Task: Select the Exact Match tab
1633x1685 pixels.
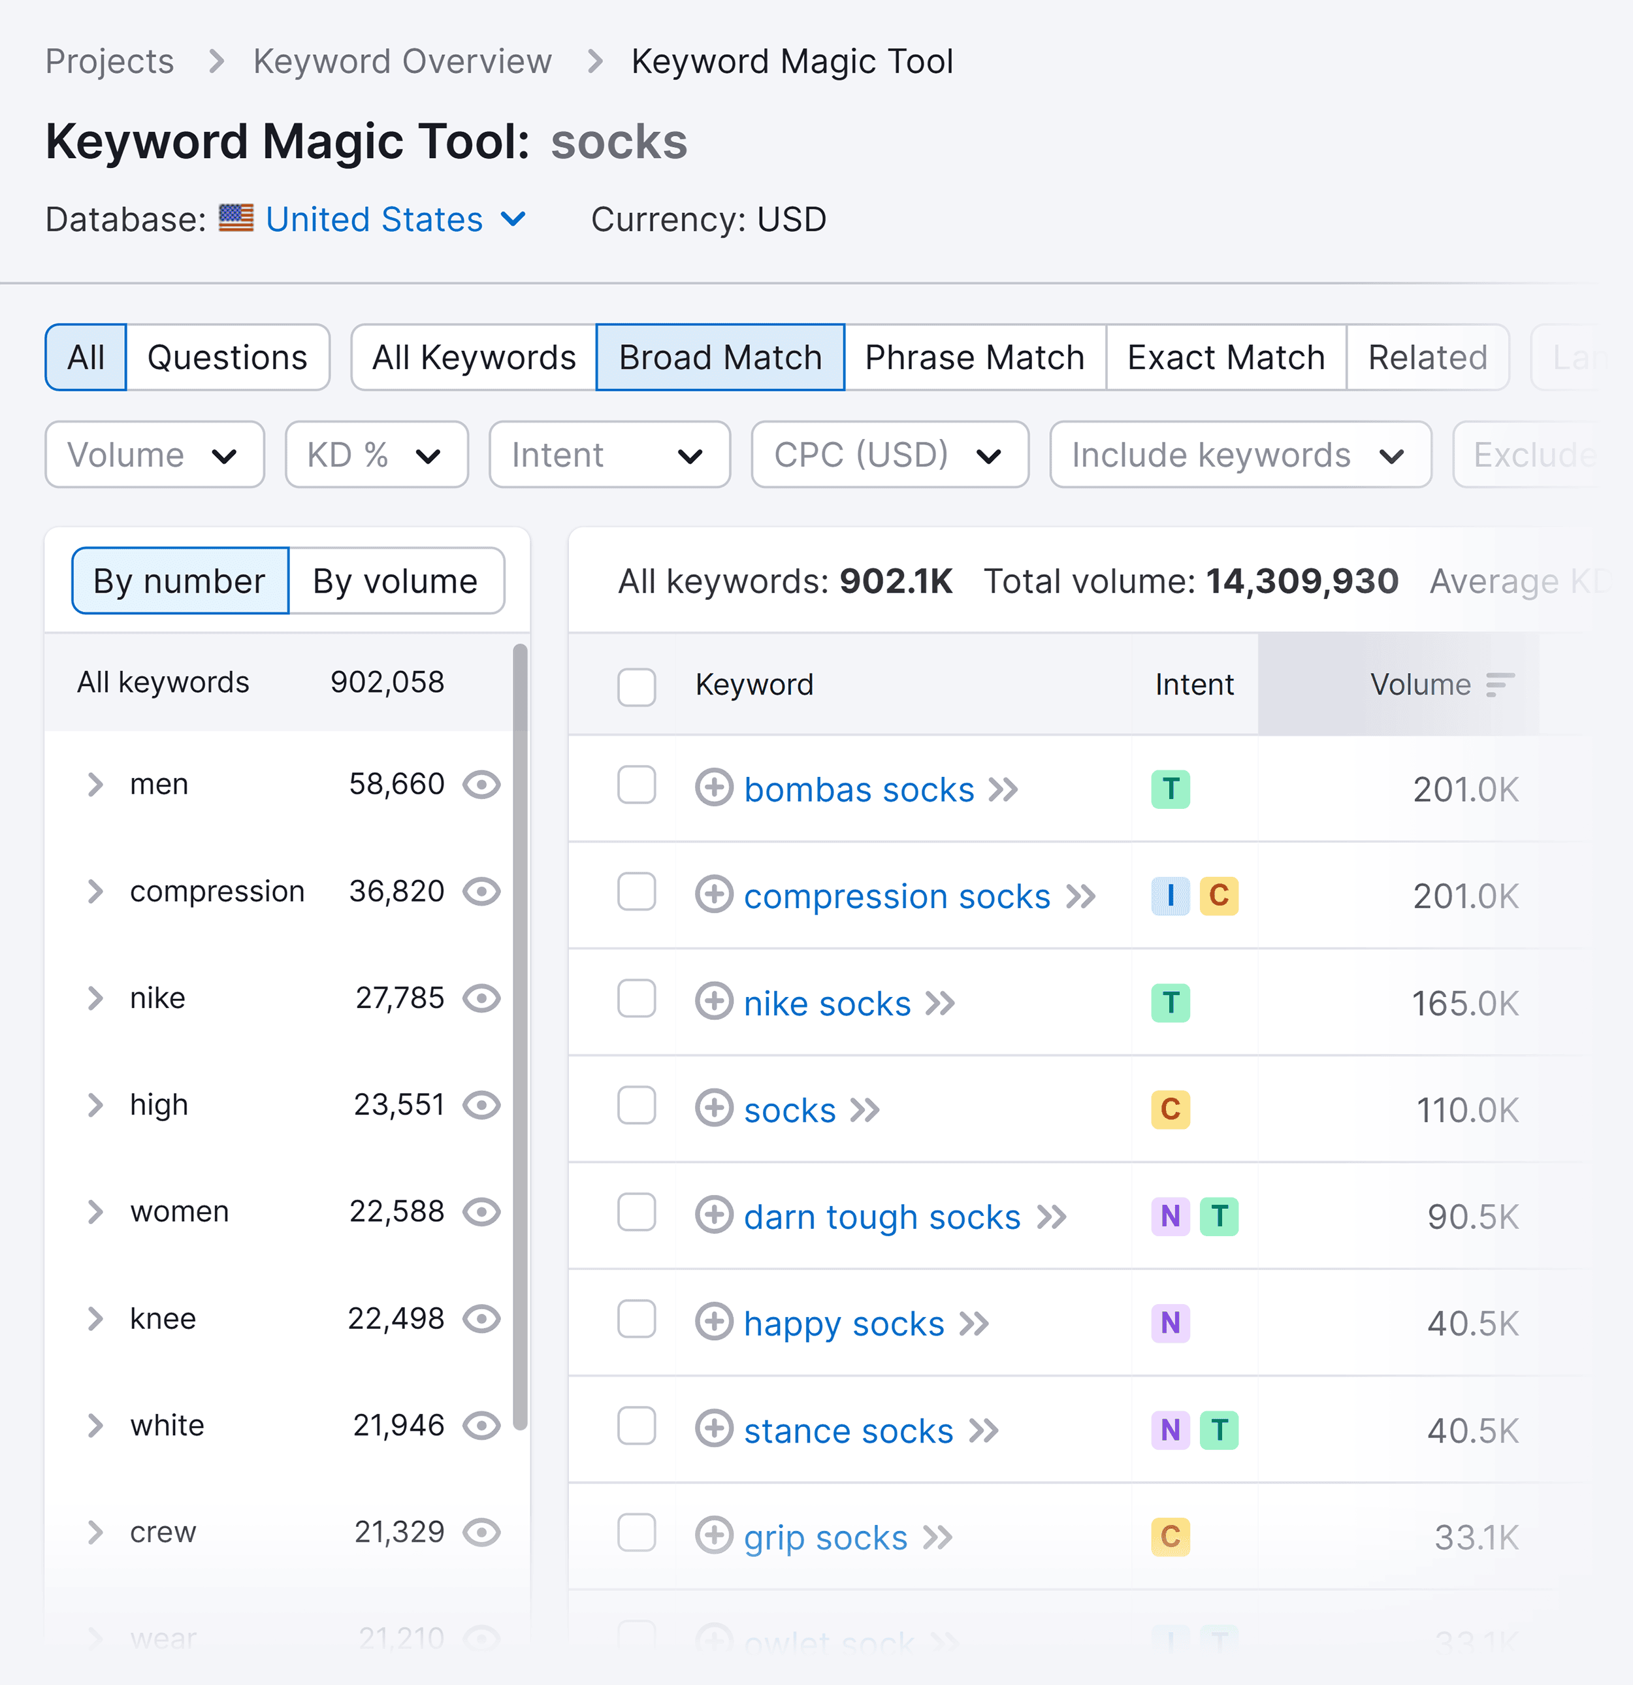Action: point(1225,357)
